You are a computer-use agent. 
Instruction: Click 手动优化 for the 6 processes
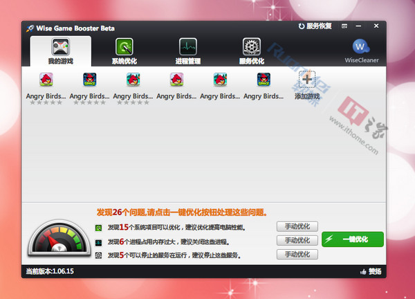click(297, 240)
